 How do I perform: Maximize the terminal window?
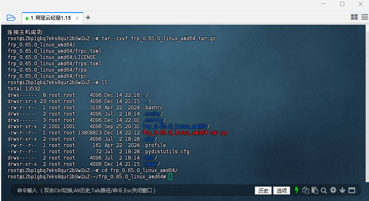pos(342,4)
